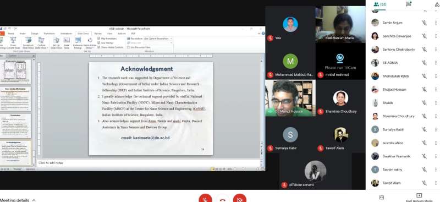Click the captions icon in the bottom bar
The width and height of the screenshot is (440, 202).
coord(381,198)
